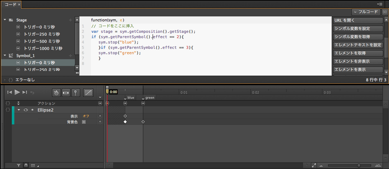This screenshot has height=169, width=389.
Task: Play the timeline animation
Action: [17, 92]
